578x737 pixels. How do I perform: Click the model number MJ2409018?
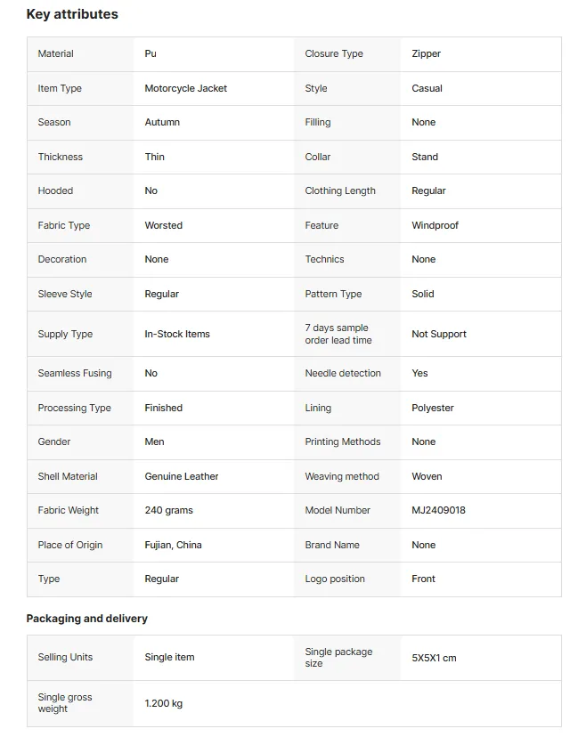point(438,510)
